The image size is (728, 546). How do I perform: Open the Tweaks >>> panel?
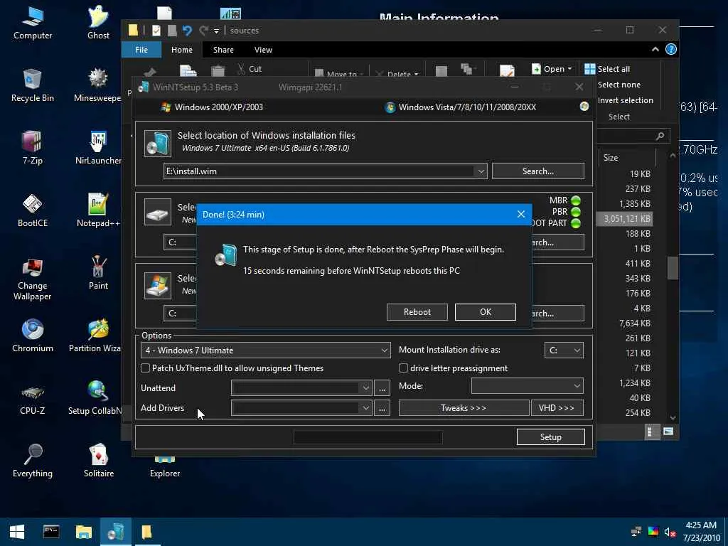[464, 407]
